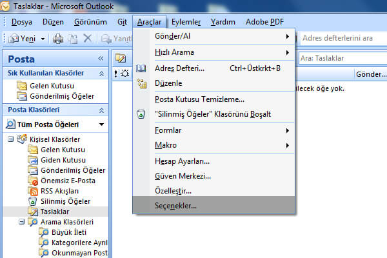Click in Adres defterlerini ara field
387x258 pixels.
(x=344, y=38)
